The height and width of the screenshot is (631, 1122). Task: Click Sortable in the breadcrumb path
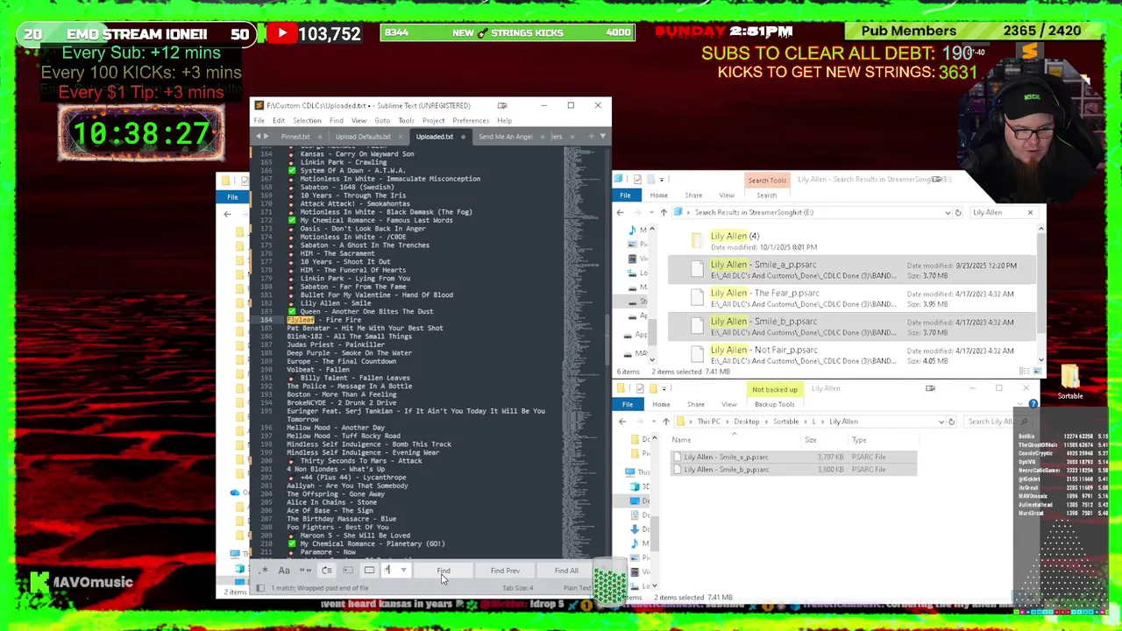tap(785, 422)
